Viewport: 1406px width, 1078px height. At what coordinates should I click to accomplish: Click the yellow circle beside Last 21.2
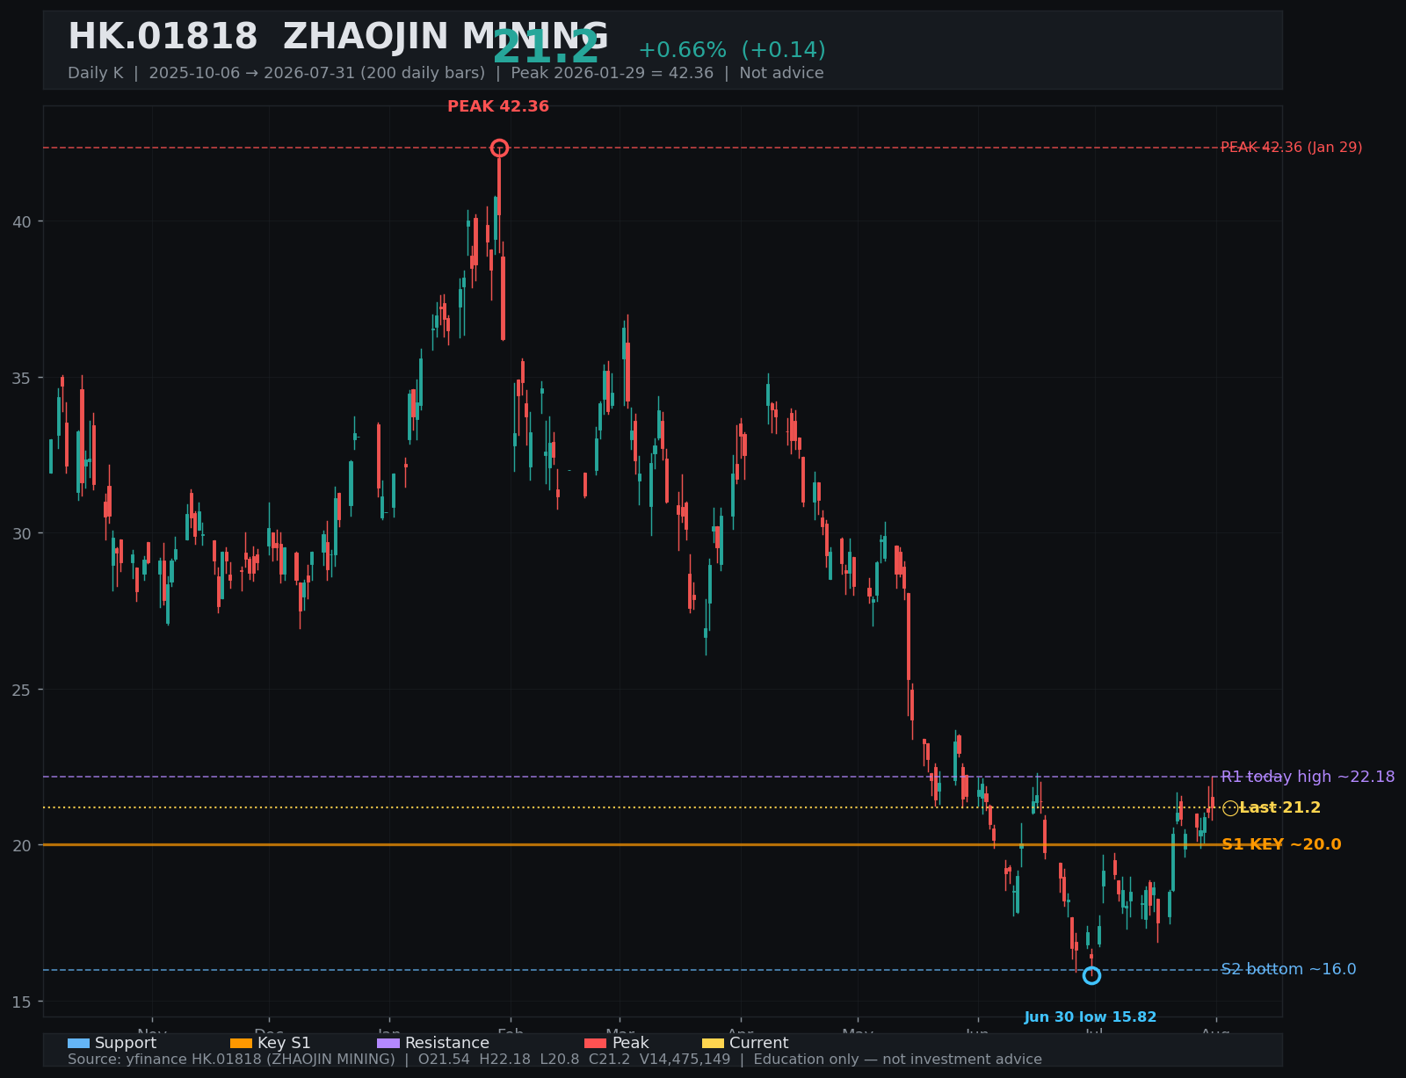[1230, 808]
